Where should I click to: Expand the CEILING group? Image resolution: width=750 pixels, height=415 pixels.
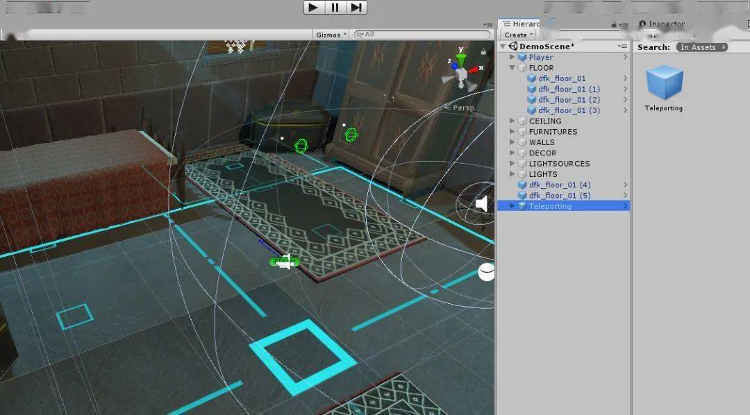point(512,121)
